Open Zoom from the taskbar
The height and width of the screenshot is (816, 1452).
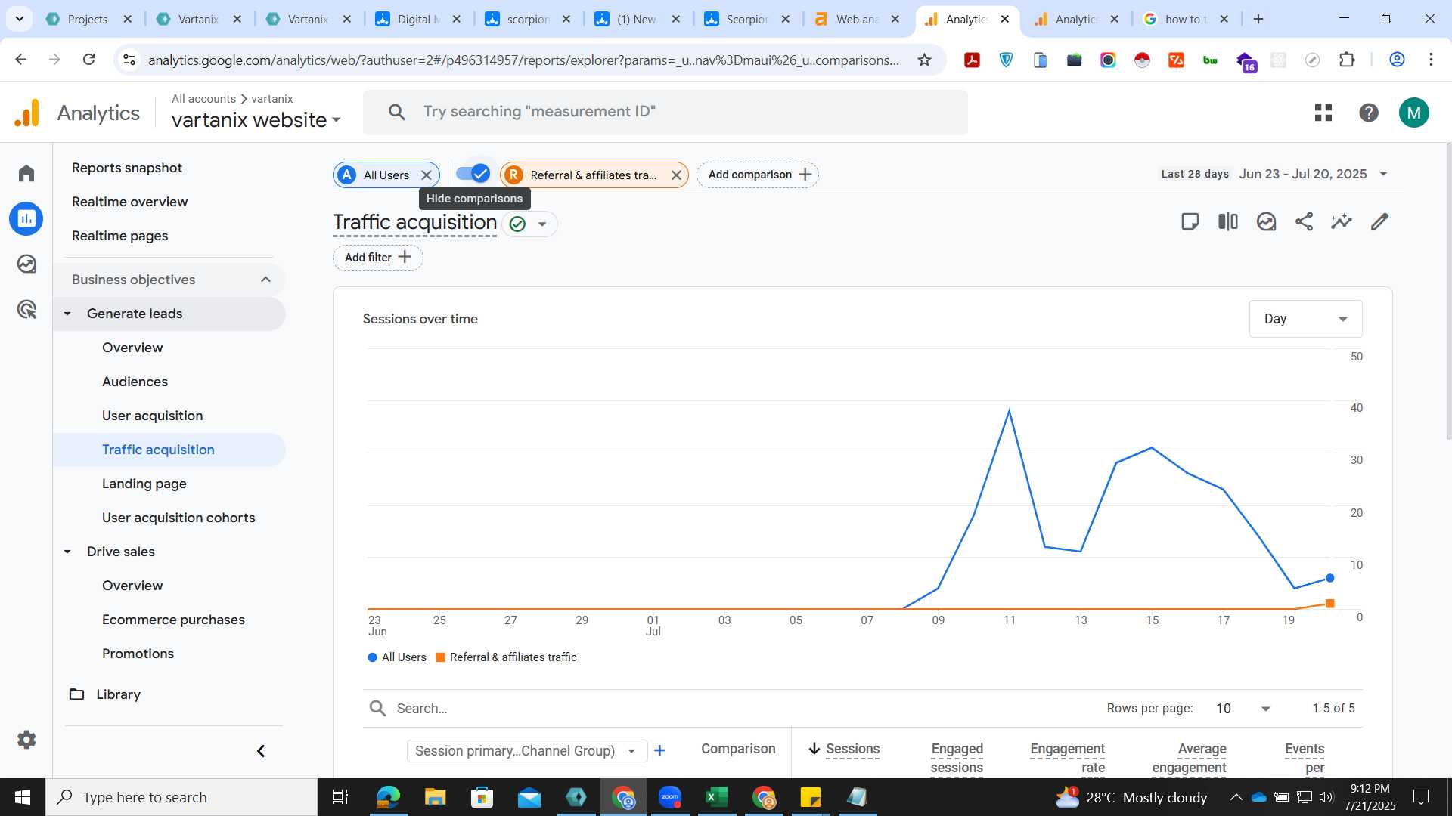(670, 797)
